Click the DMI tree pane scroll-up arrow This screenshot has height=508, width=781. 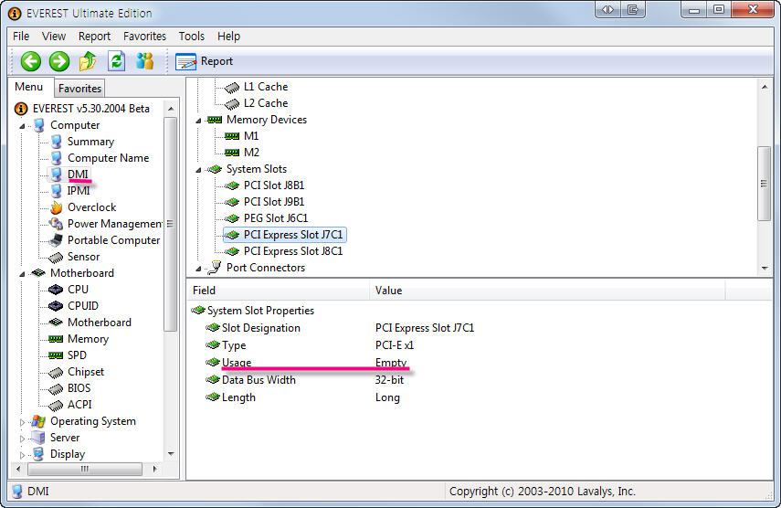[x=765, y=87]
